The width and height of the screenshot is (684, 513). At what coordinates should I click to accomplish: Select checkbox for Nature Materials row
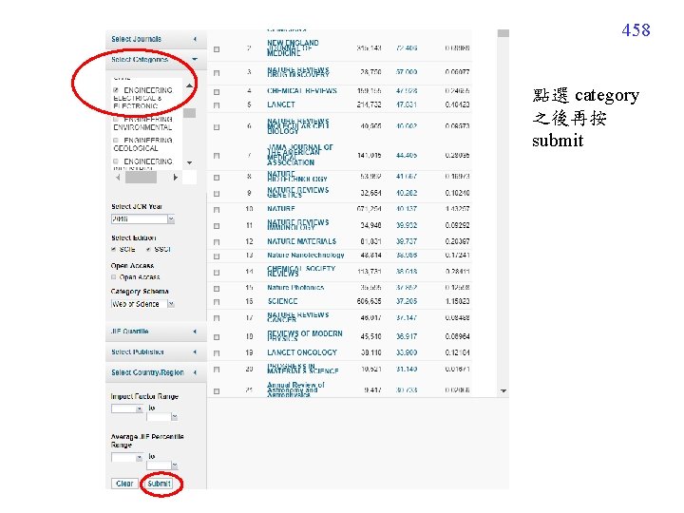pyautogui.click(x=217, y=242)
